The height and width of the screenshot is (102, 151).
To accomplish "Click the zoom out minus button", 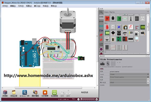I will [78, 99].
